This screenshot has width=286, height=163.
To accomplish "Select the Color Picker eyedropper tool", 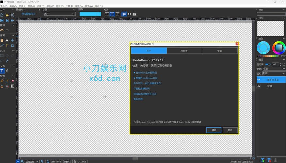I will (2, 46).
